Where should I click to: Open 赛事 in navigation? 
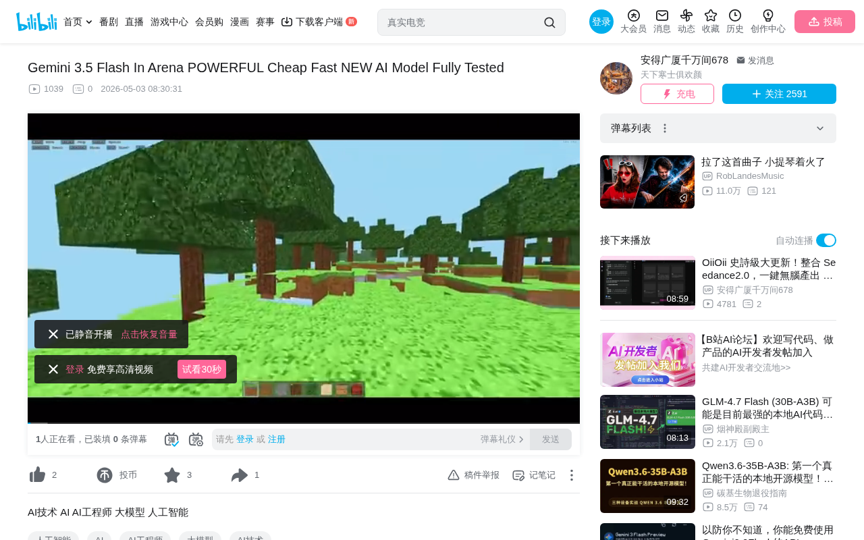tap(265, 22)
